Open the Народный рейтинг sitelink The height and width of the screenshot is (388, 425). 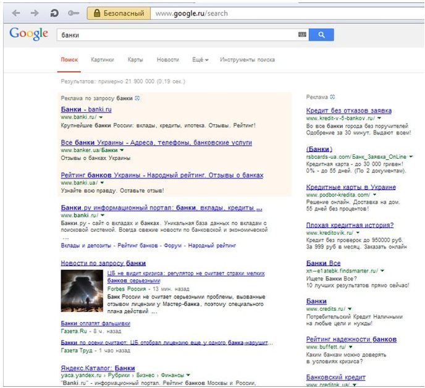(x=212, y=246)
